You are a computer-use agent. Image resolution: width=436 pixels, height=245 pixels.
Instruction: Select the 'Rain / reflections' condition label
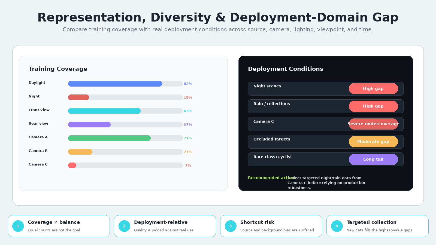click(272, 104)
